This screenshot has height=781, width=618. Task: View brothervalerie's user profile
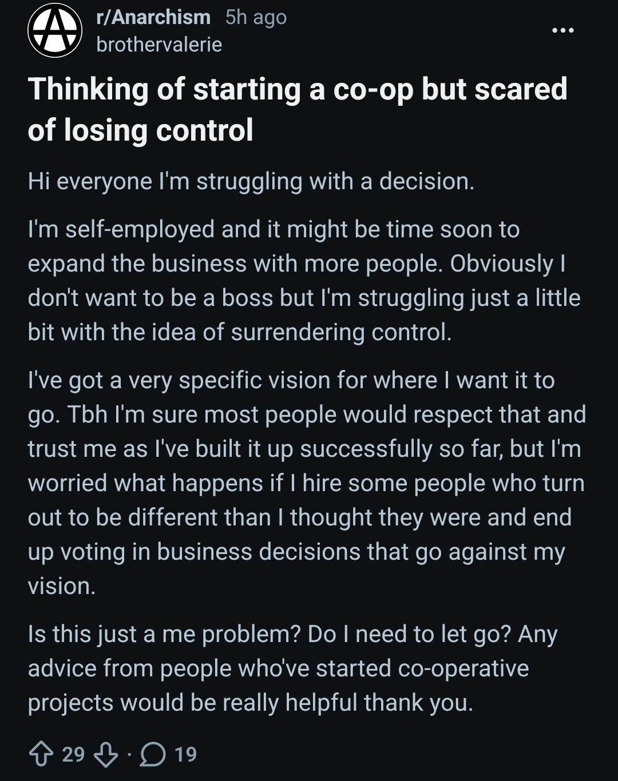pos(159,45)
